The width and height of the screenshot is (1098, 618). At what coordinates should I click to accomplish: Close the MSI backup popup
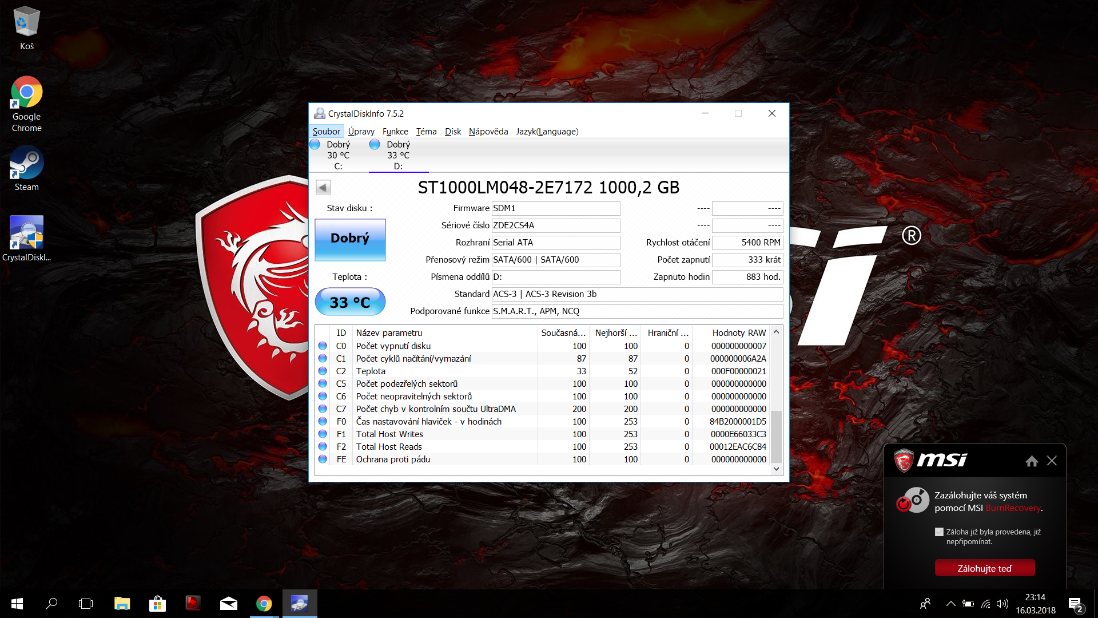(1052, 461)
